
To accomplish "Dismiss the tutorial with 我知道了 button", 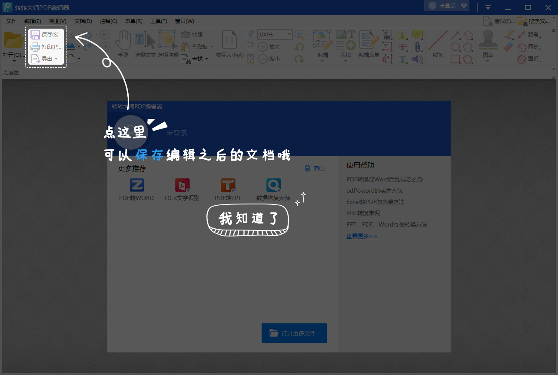I will pos(247,220).
